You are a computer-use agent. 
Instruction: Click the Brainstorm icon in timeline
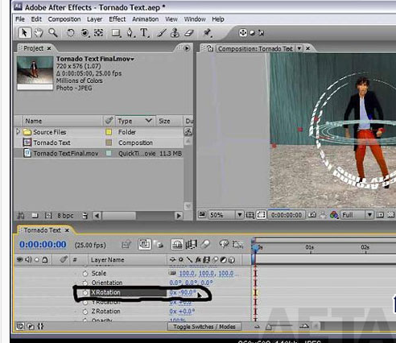pos(224,244)
